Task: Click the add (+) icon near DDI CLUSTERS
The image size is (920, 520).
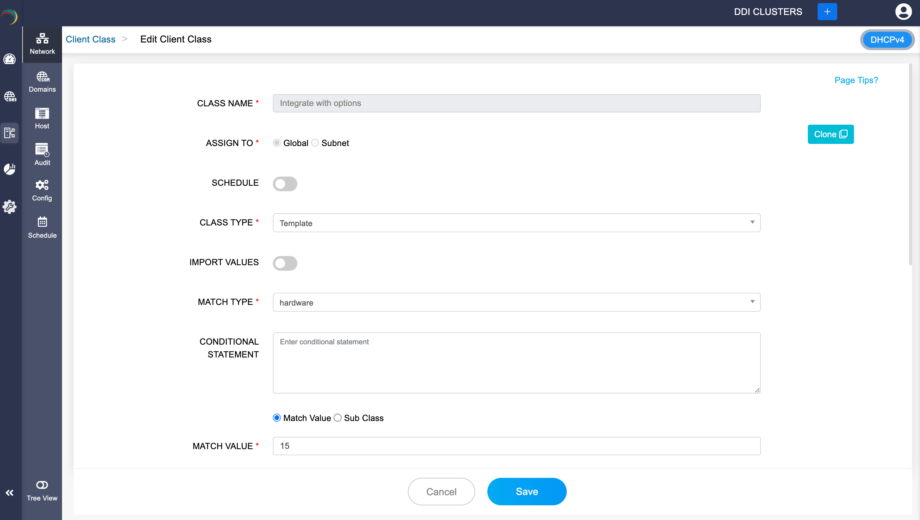Action: pos(827,11)
